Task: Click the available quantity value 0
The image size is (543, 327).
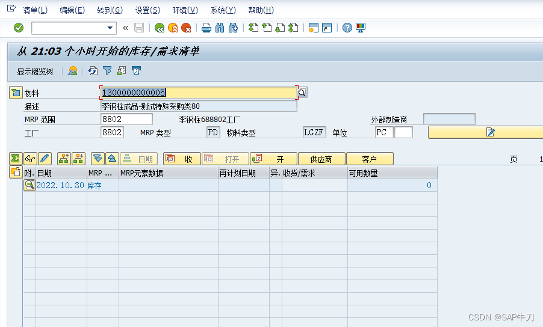Action: [x=429, y=185]
